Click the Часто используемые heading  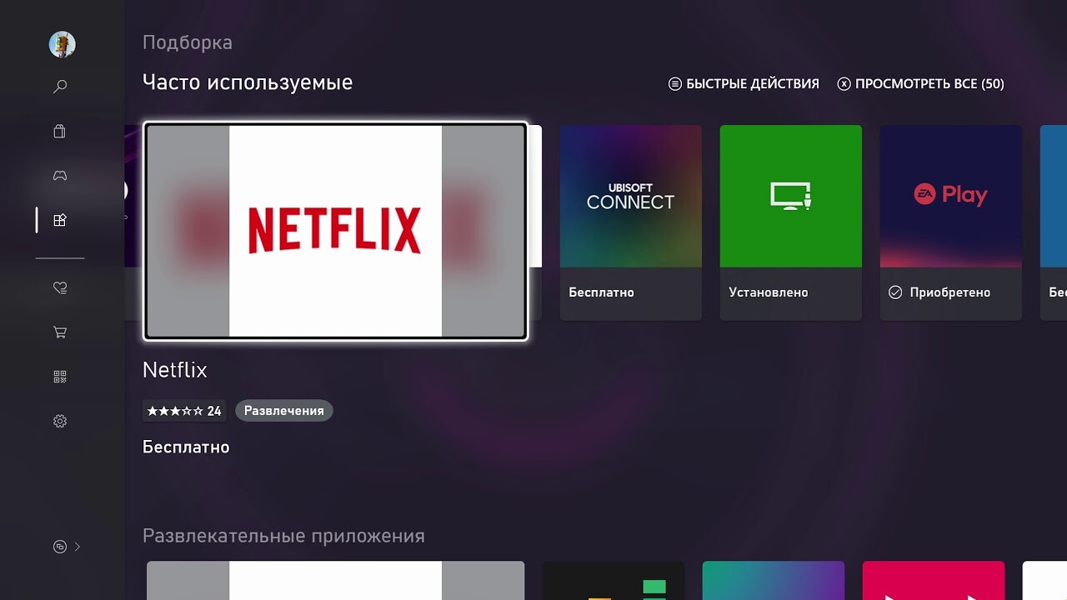[x=248, y=82]
